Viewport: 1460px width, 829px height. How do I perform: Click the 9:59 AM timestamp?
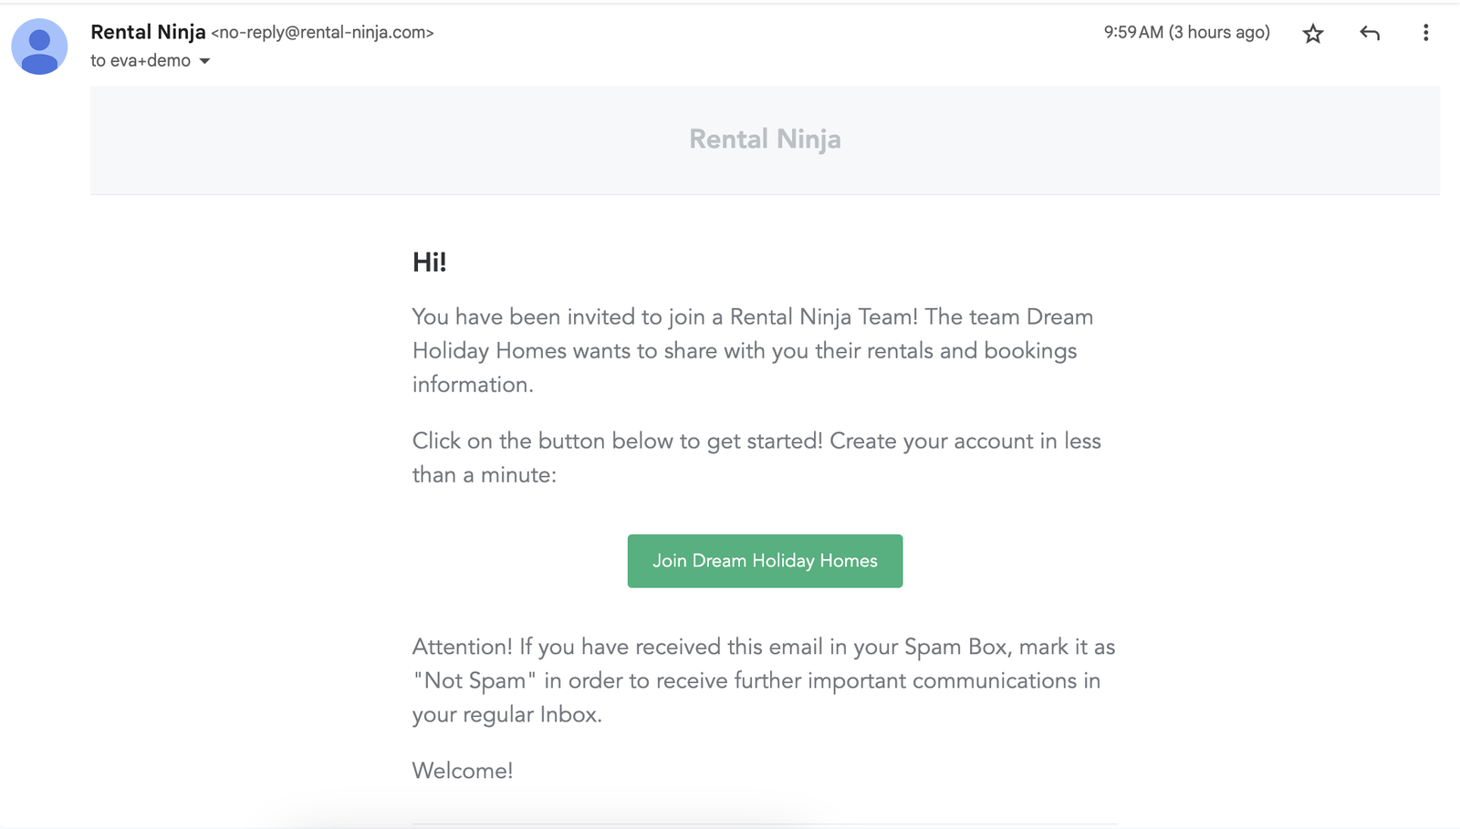[x=1132, y=33]
